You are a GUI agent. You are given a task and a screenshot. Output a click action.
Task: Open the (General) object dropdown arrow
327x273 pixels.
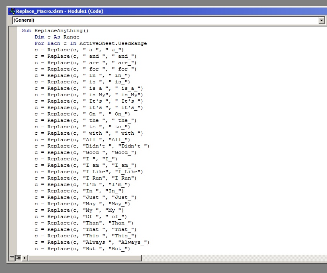click(x=321, y=20)
